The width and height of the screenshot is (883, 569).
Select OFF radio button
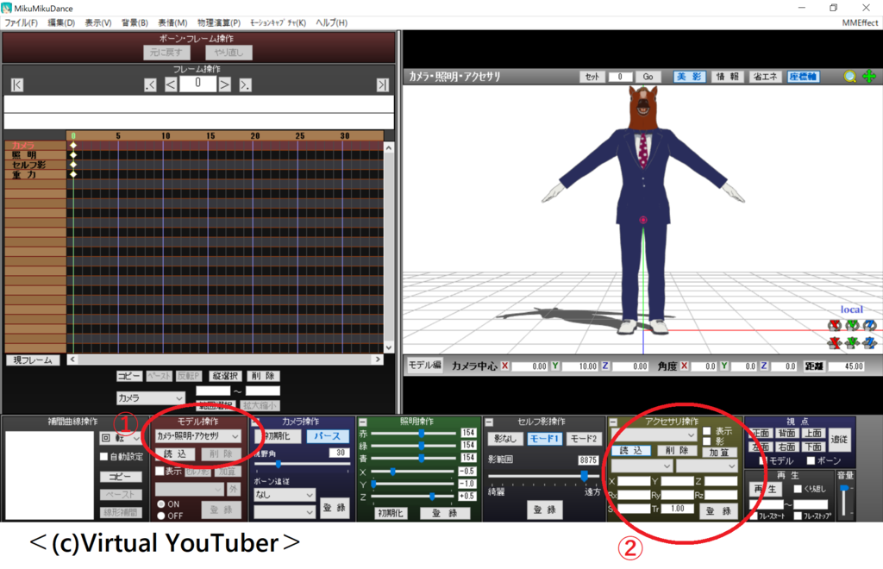click(161, 516)
